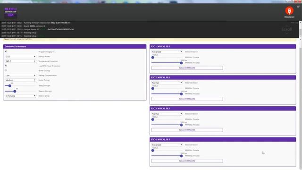This screenshot has height=170, width=302.
Task: Click the 'Note: Connect power to the ESCs' banner
Action: click(x=150, y=39)
